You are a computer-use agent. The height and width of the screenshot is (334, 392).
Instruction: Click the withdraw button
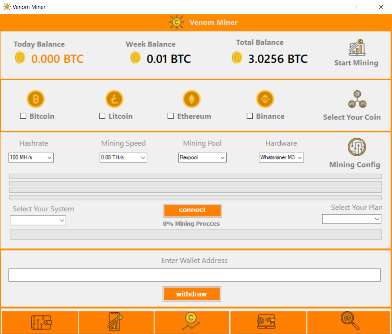coord(192,294)
